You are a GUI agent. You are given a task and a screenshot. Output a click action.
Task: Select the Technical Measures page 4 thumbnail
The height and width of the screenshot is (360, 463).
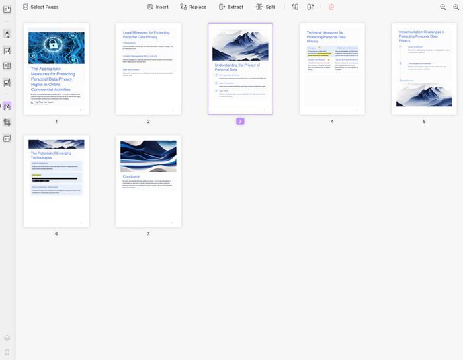[332, 69]
